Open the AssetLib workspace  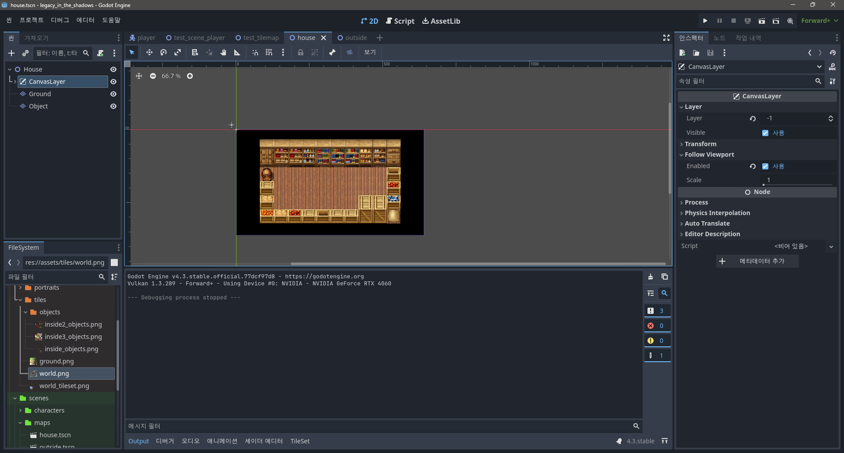[x=441, y=21]
